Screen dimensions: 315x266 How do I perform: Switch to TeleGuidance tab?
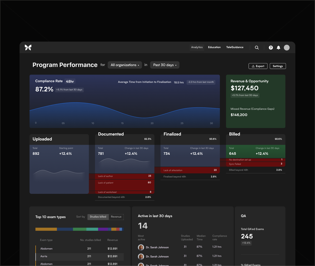tap(235, 47)
